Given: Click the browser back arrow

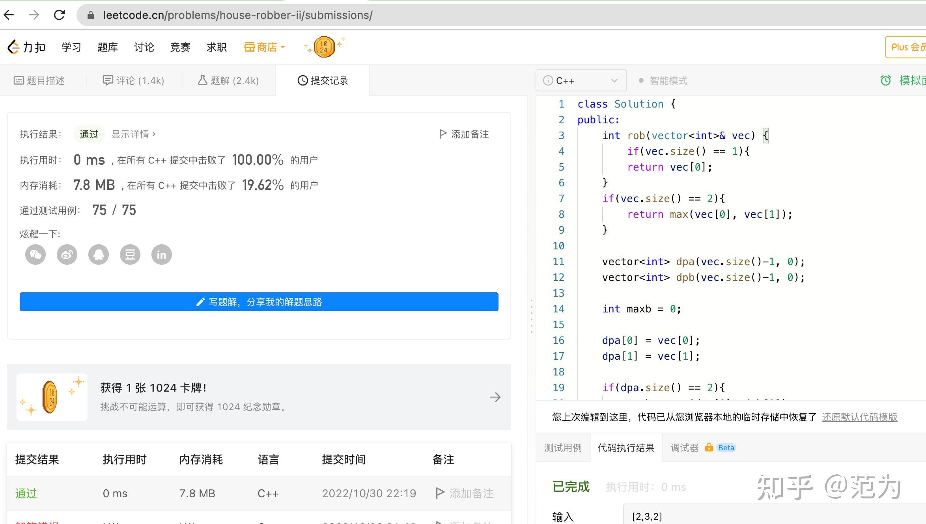Looking at the screenshot, I should (x=9, y=15).
